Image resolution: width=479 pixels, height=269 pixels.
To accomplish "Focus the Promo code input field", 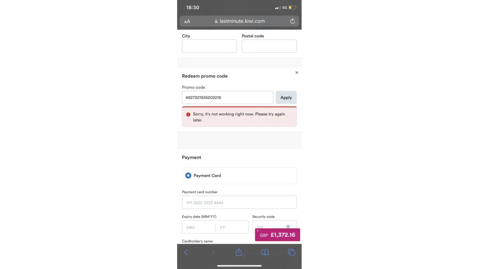I will [x=227, y=97].
